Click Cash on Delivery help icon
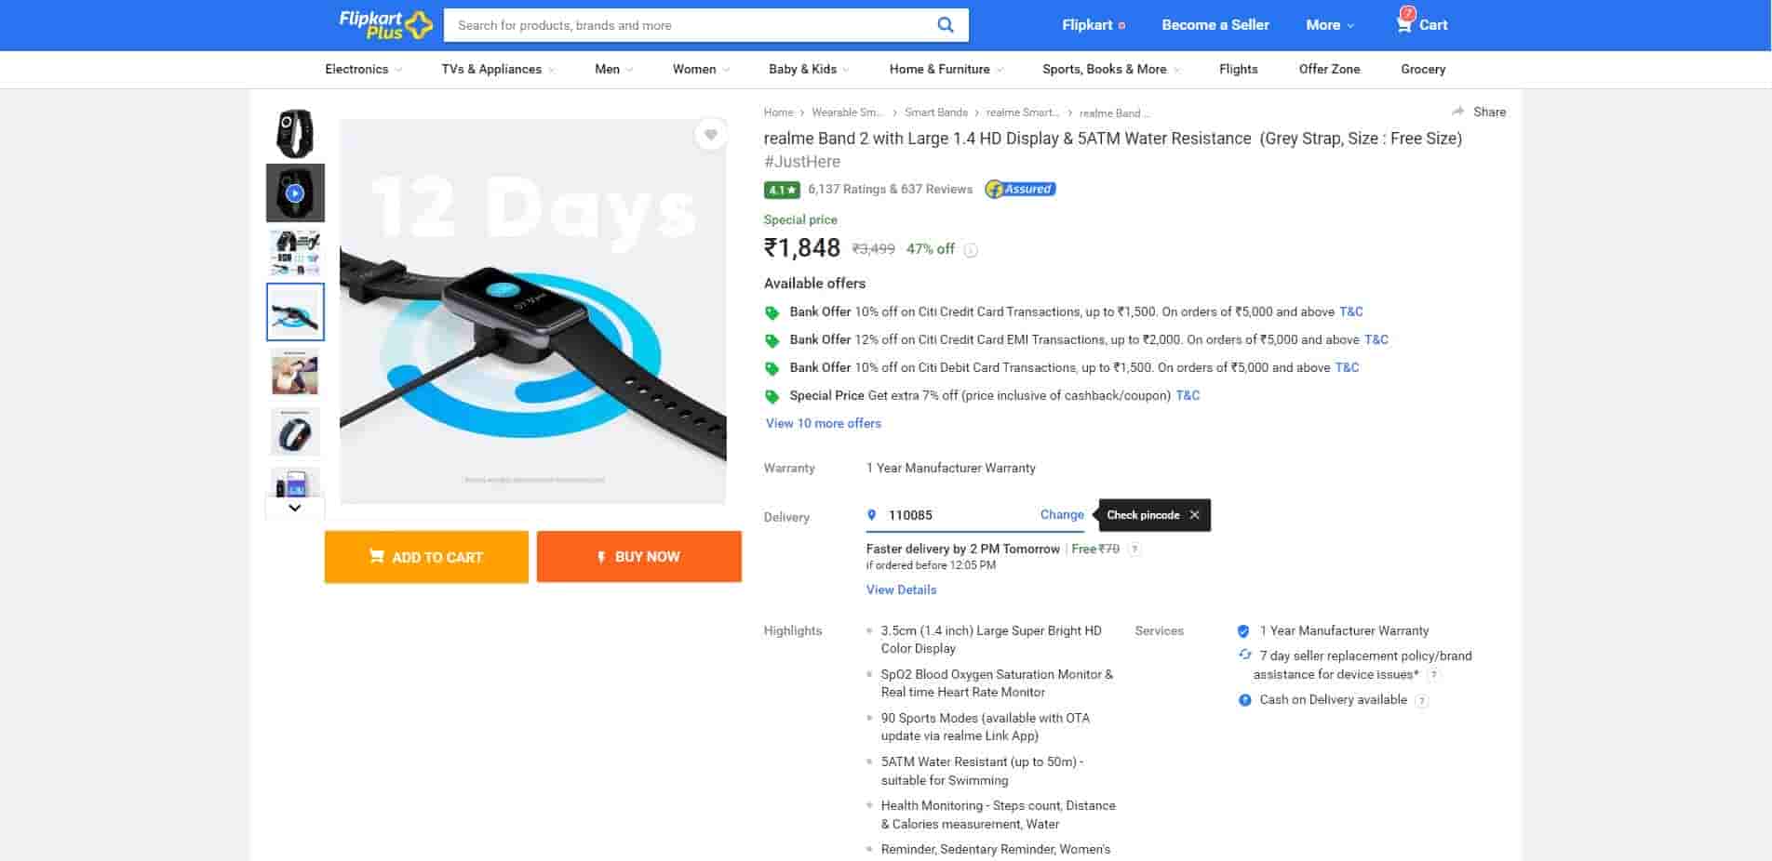The width and height of the screenshot is (1772, 861). click(x=1421, y=701)
